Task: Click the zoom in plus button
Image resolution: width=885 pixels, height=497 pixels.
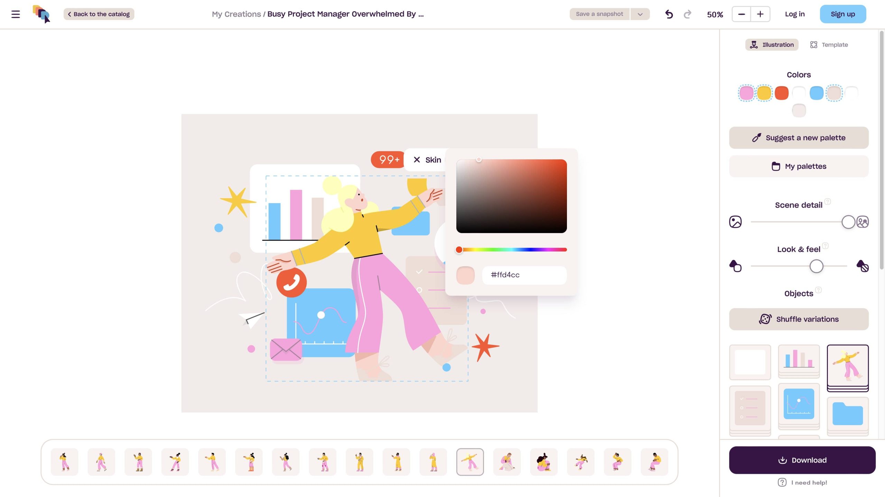Action: (760, 14)
